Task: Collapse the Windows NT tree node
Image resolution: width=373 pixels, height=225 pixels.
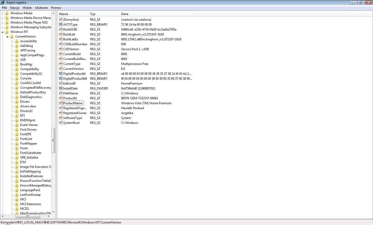Action: (x=3, y=32)
